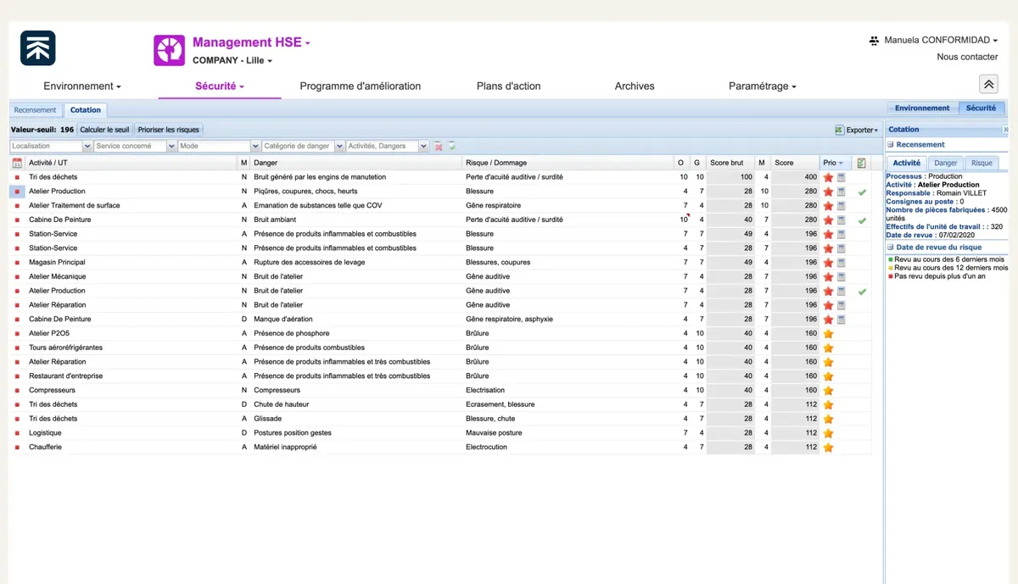1018x584 pixels.
Task: Expand the Exporter dropdown menu
Action: point(857,130)
